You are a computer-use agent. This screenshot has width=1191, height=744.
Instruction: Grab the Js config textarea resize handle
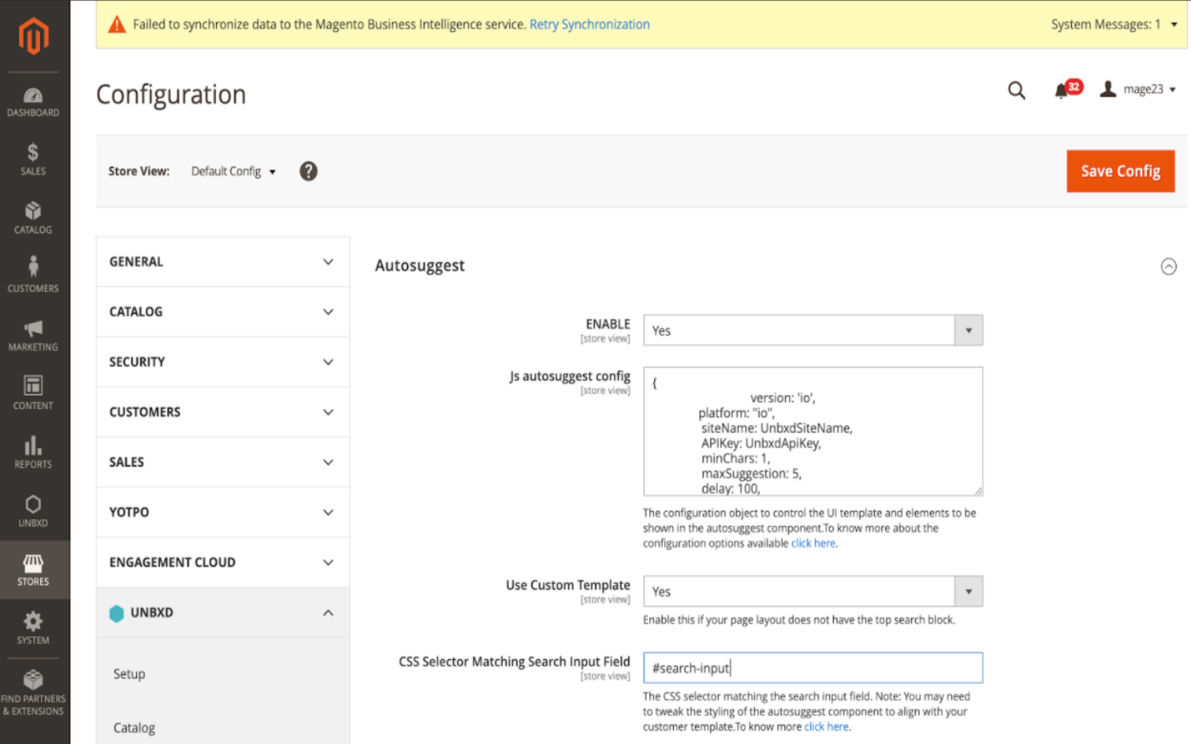(x=977, y=490)
